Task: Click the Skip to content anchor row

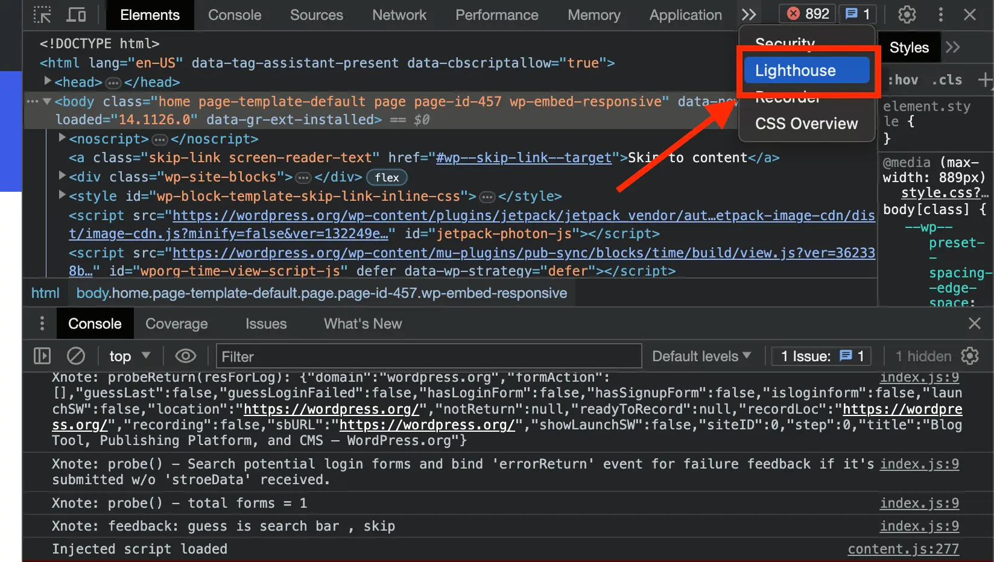Action: click(x=424, y=158)
